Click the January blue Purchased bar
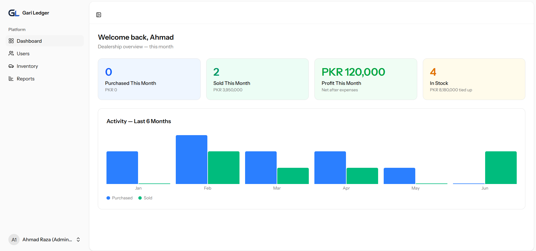536x251 pixels. (122, 168)
